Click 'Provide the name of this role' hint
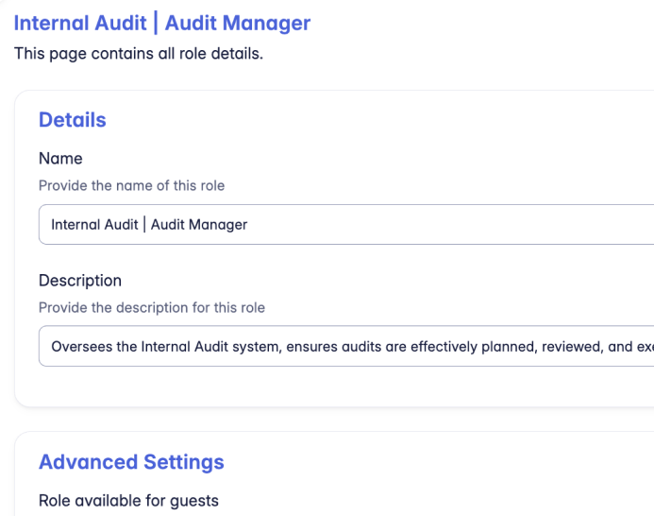 [131, 185]
